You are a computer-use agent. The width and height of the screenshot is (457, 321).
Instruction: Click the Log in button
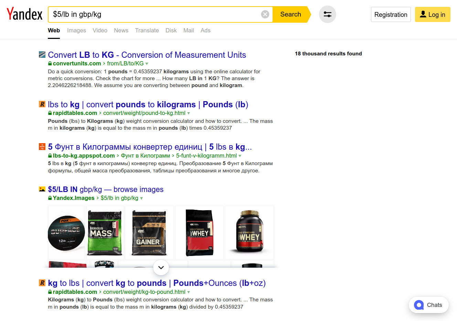433,14
